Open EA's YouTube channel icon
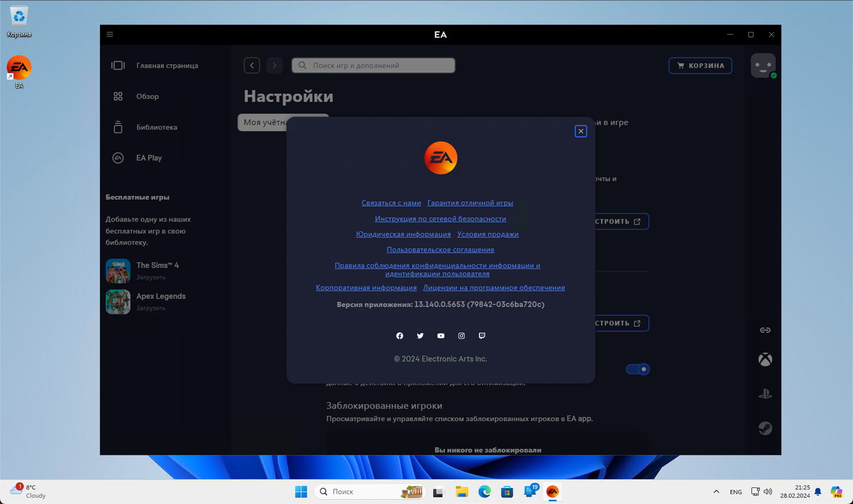Screen dimensions: 853x504 coord(441,336)
